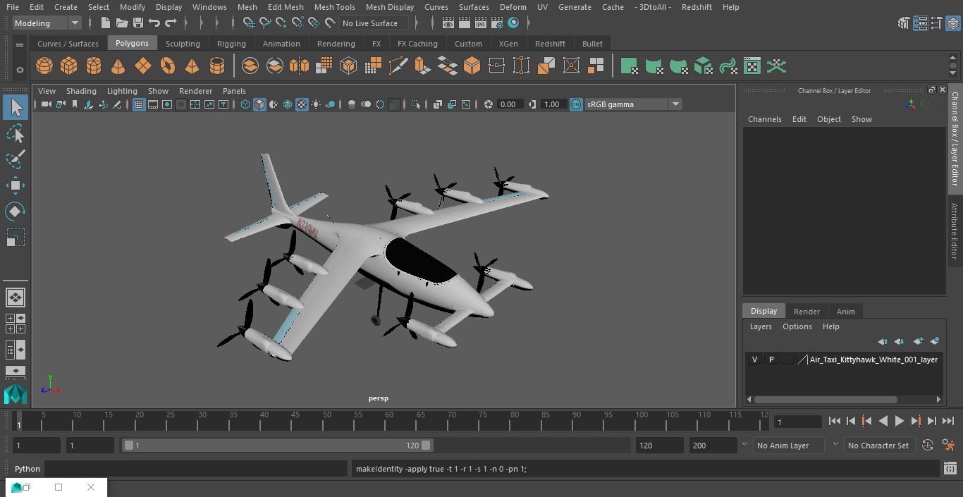
Task: Go to the start of playback range
Action: [834, 421]
